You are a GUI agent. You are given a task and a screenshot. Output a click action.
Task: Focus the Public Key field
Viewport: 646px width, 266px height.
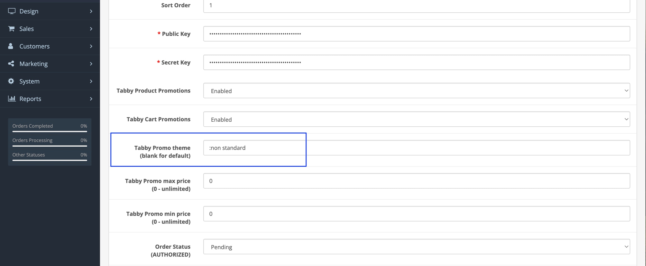pyautogui.click(x=416, y=34)
